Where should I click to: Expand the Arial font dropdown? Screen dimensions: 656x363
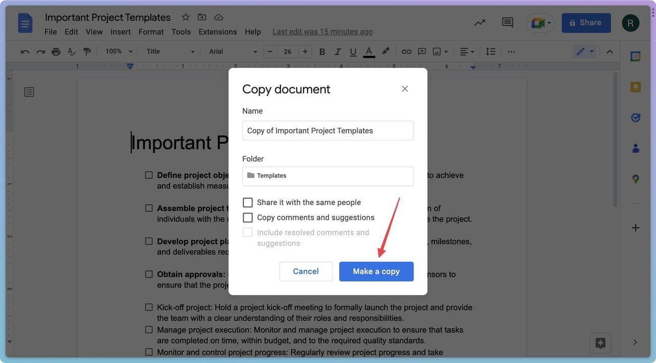coord(233,51)
